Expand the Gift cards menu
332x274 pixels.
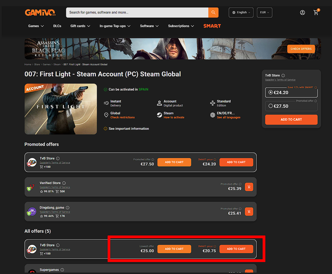[80, 26]
